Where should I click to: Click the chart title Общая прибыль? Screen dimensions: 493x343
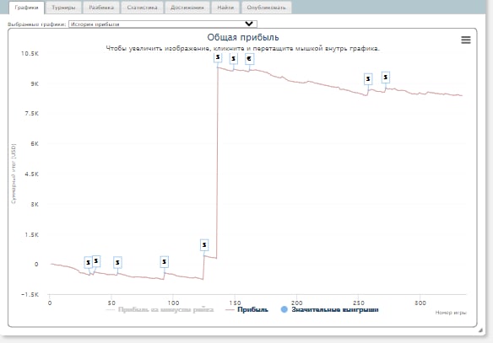click(243, 37)
